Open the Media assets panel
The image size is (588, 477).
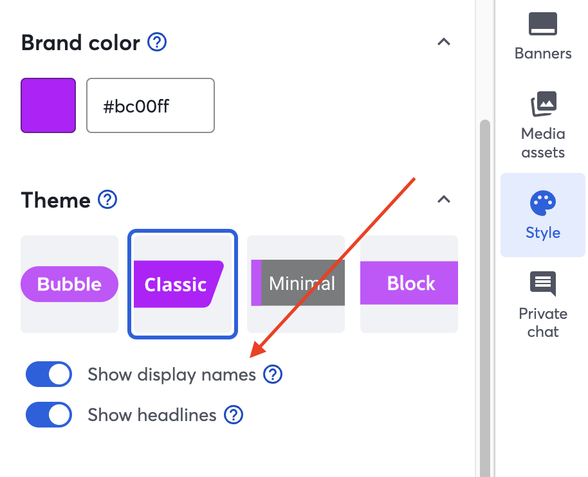pyautogui.click(x=543, y=104)
